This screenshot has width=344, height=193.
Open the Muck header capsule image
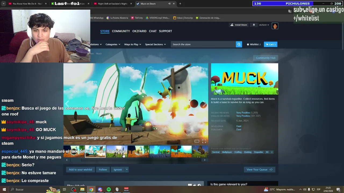(245, 79)
